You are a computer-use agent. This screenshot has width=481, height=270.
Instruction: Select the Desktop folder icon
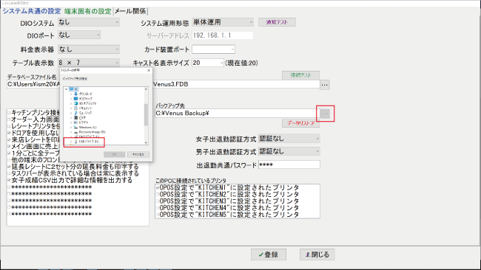click(75, 99)
